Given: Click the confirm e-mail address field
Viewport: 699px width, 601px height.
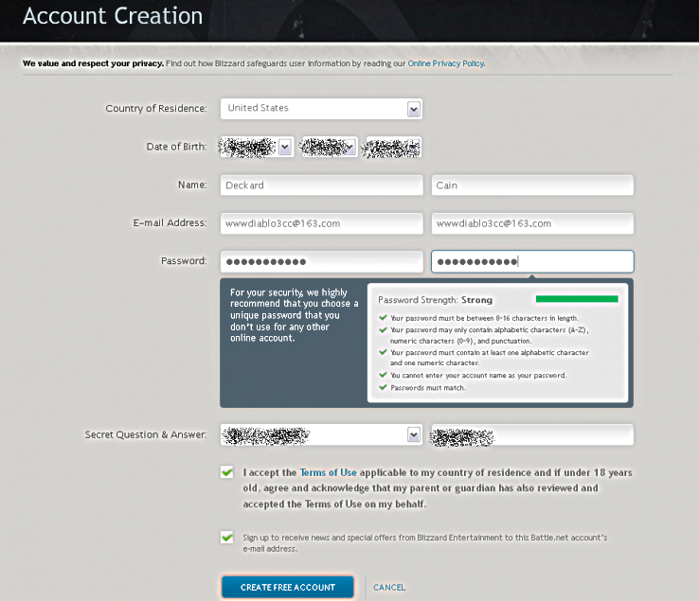Looking at the screenshot, I should click(x=532, y=223).
